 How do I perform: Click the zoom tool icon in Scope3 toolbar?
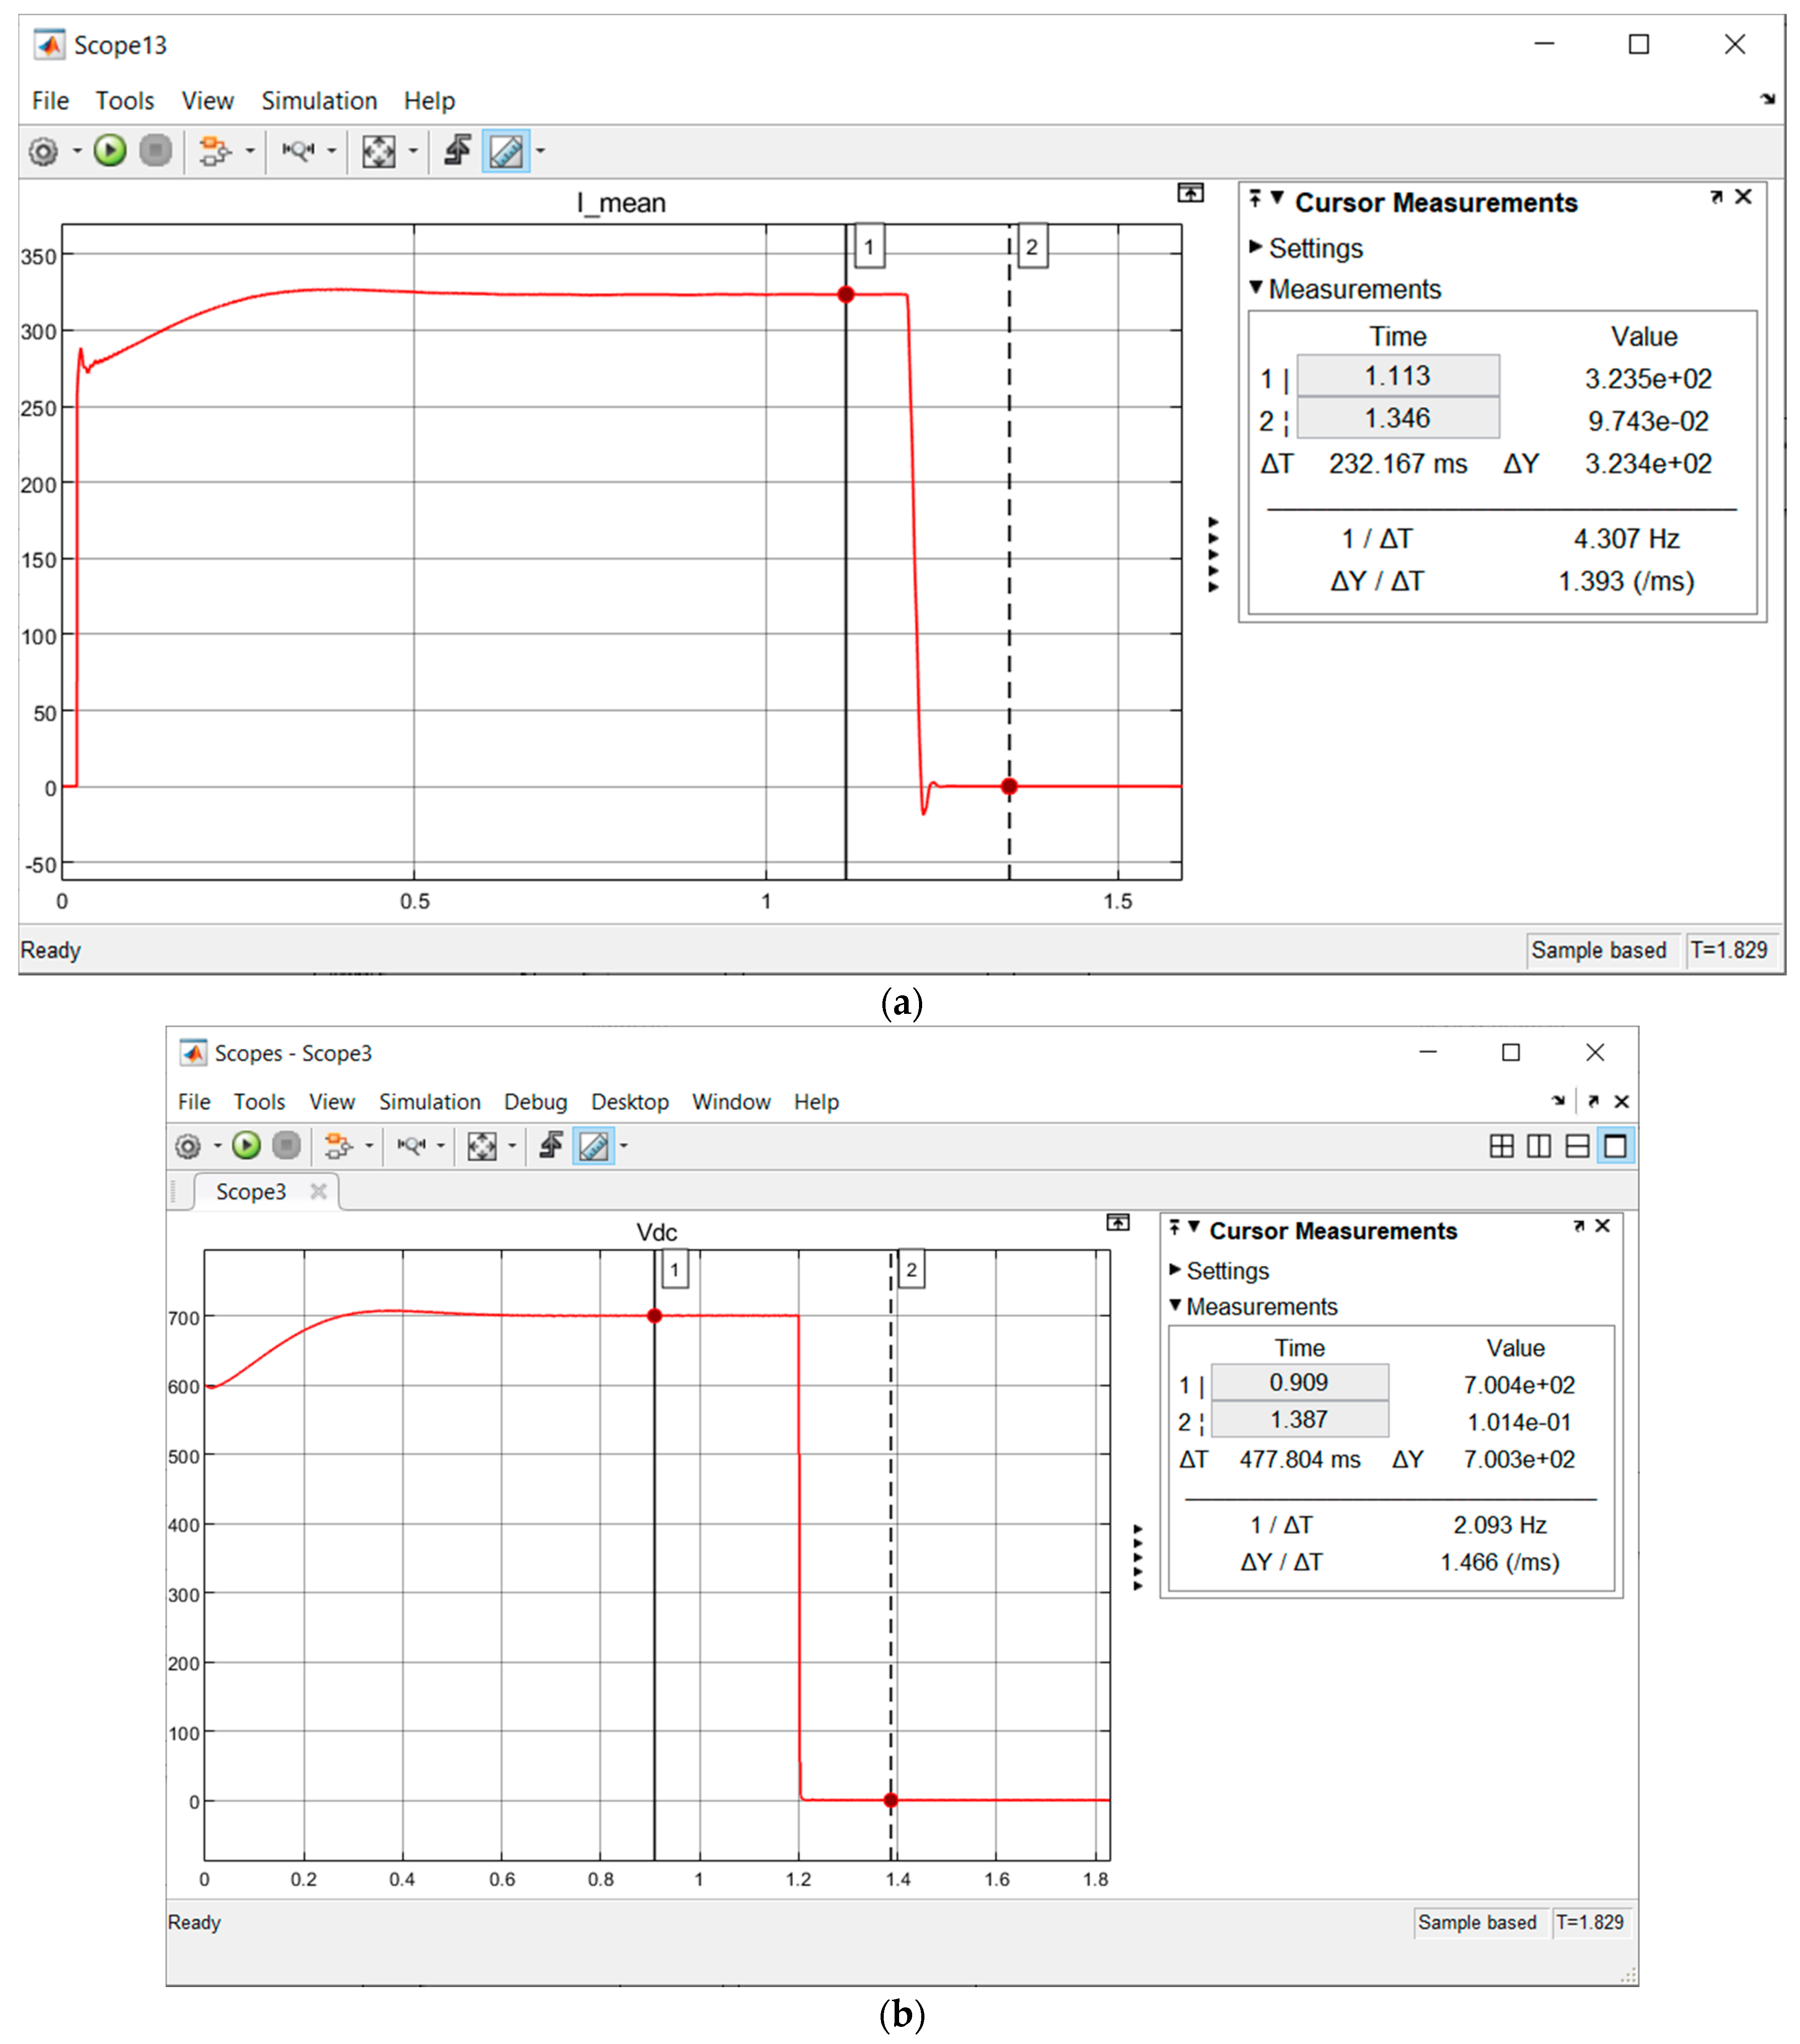pyautogui.click(x=411, y=1146)
